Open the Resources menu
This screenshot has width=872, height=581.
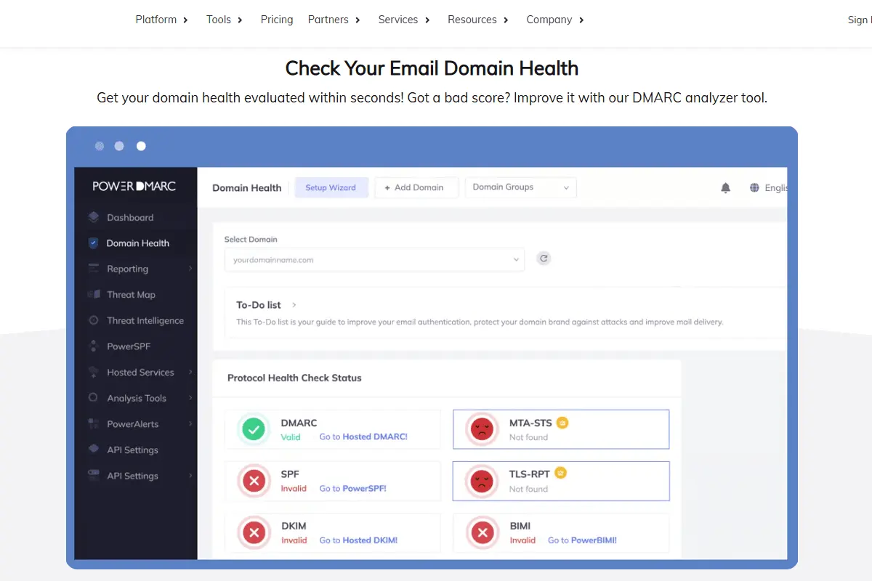478,20
